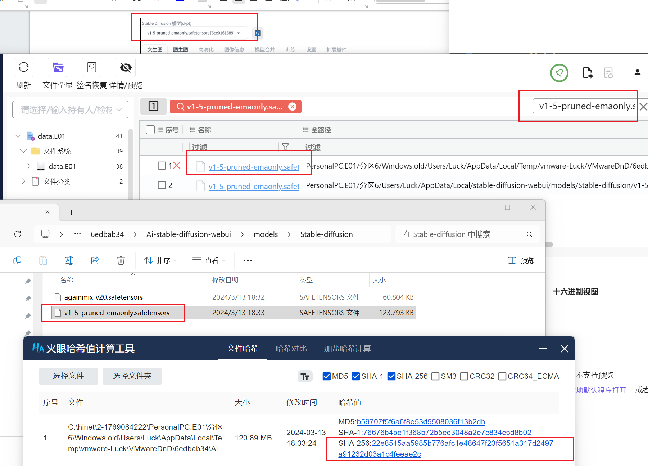Check the box for result row 2
The height and width of the screenshot is (466, 648).
click(162, 185)
